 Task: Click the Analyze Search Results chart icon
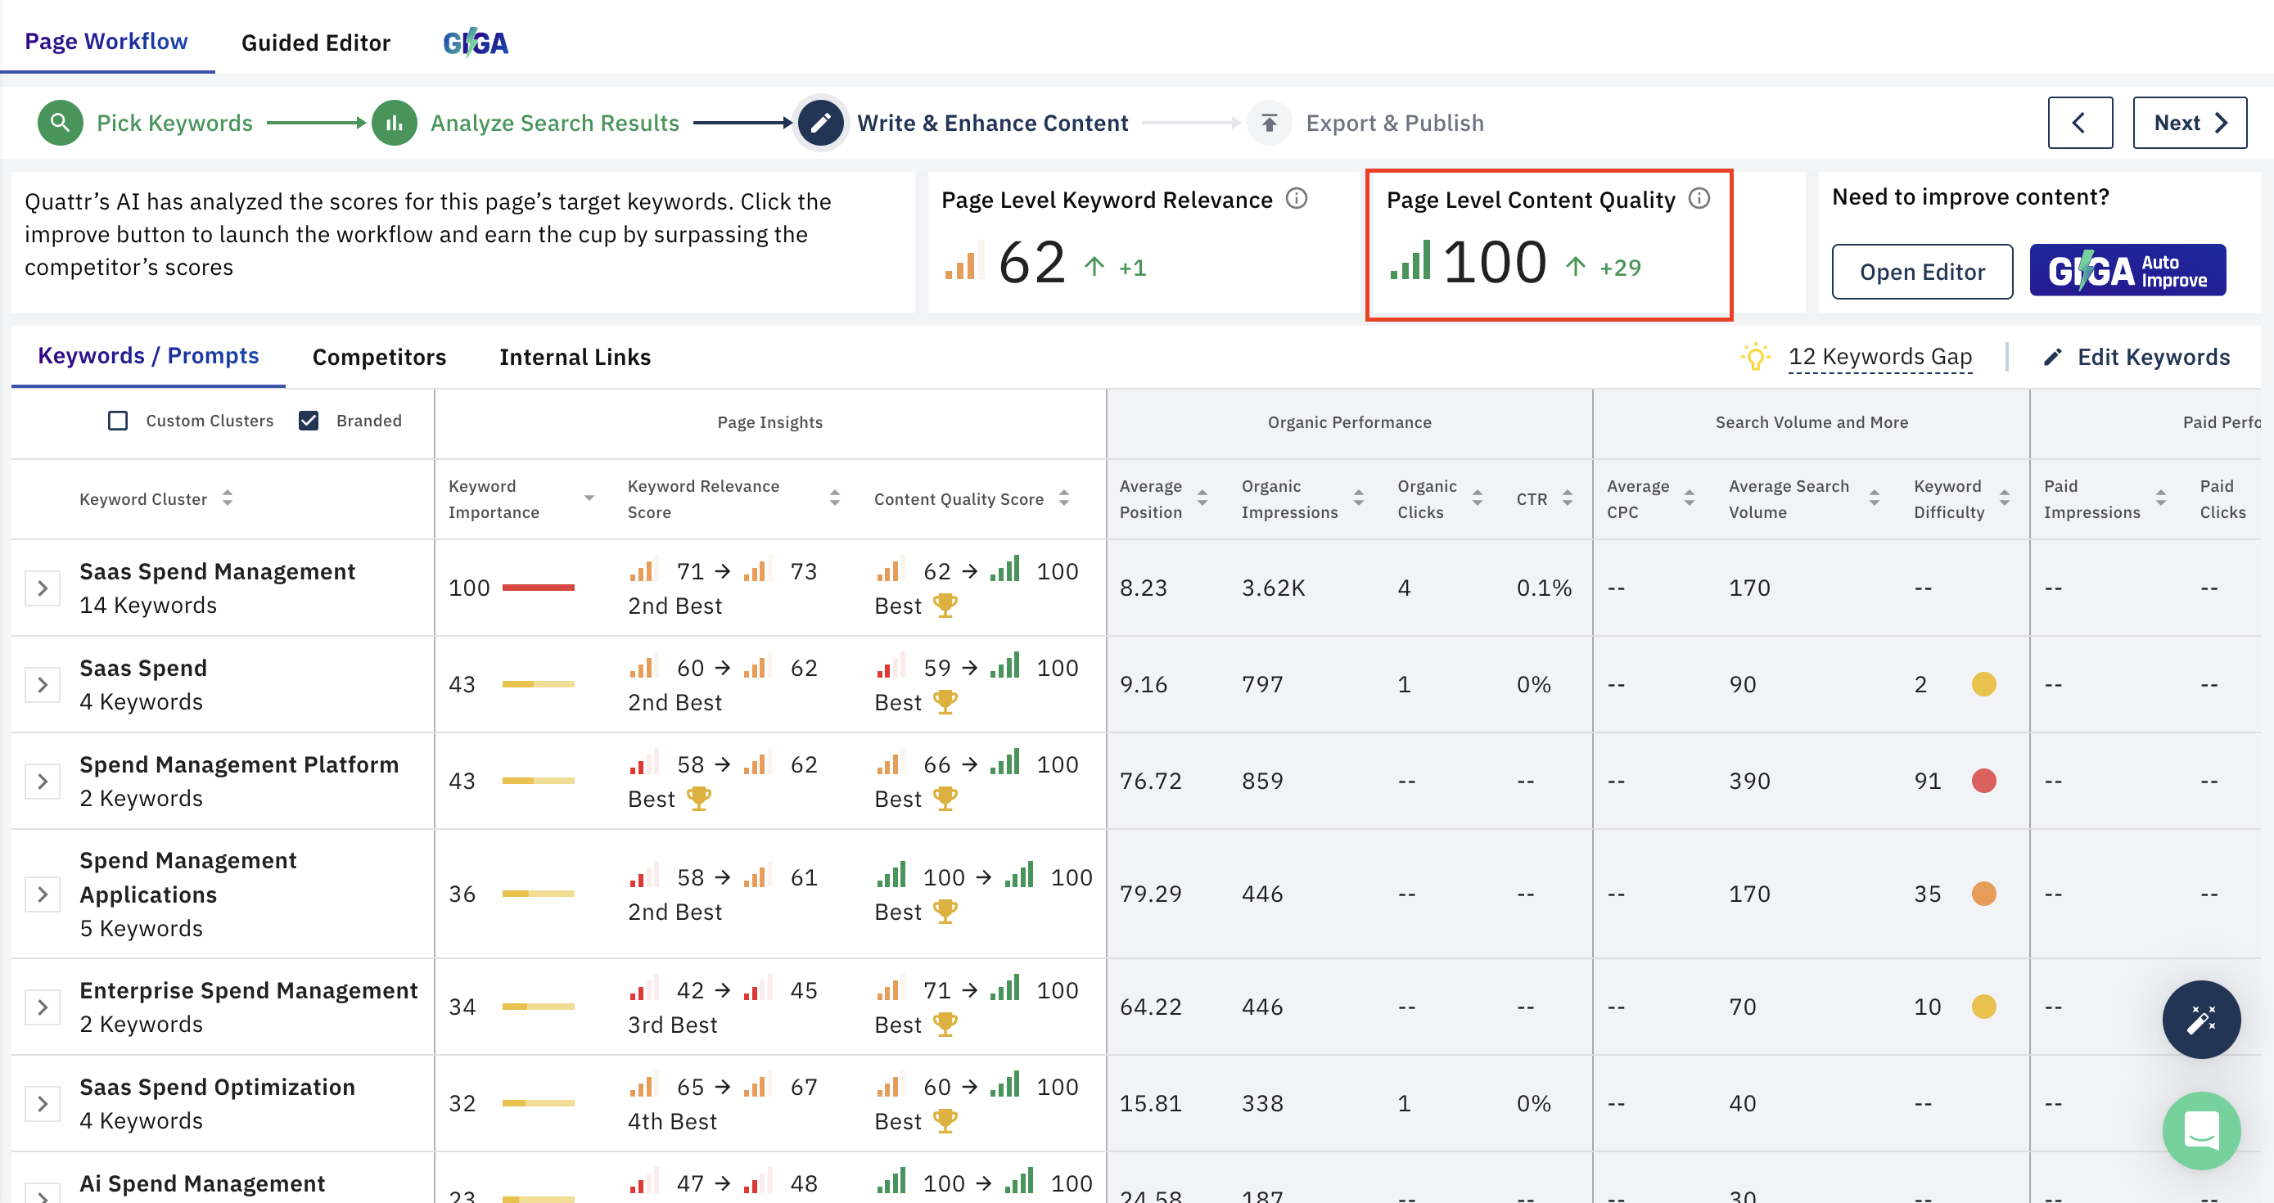394,122
